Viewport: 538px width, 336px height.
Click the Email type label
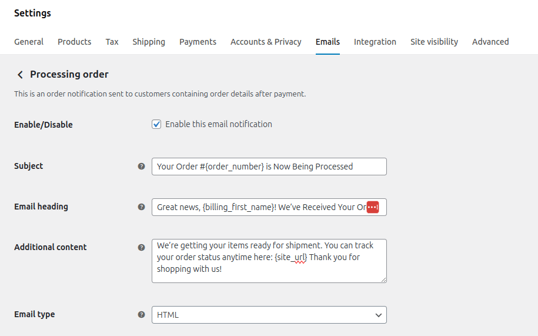click(x=35, y=314)
